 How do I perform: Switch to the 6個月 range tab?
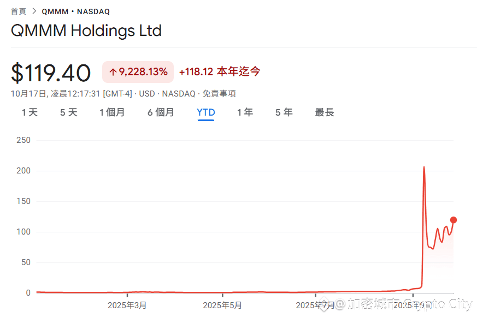click(x=161, y=112)
